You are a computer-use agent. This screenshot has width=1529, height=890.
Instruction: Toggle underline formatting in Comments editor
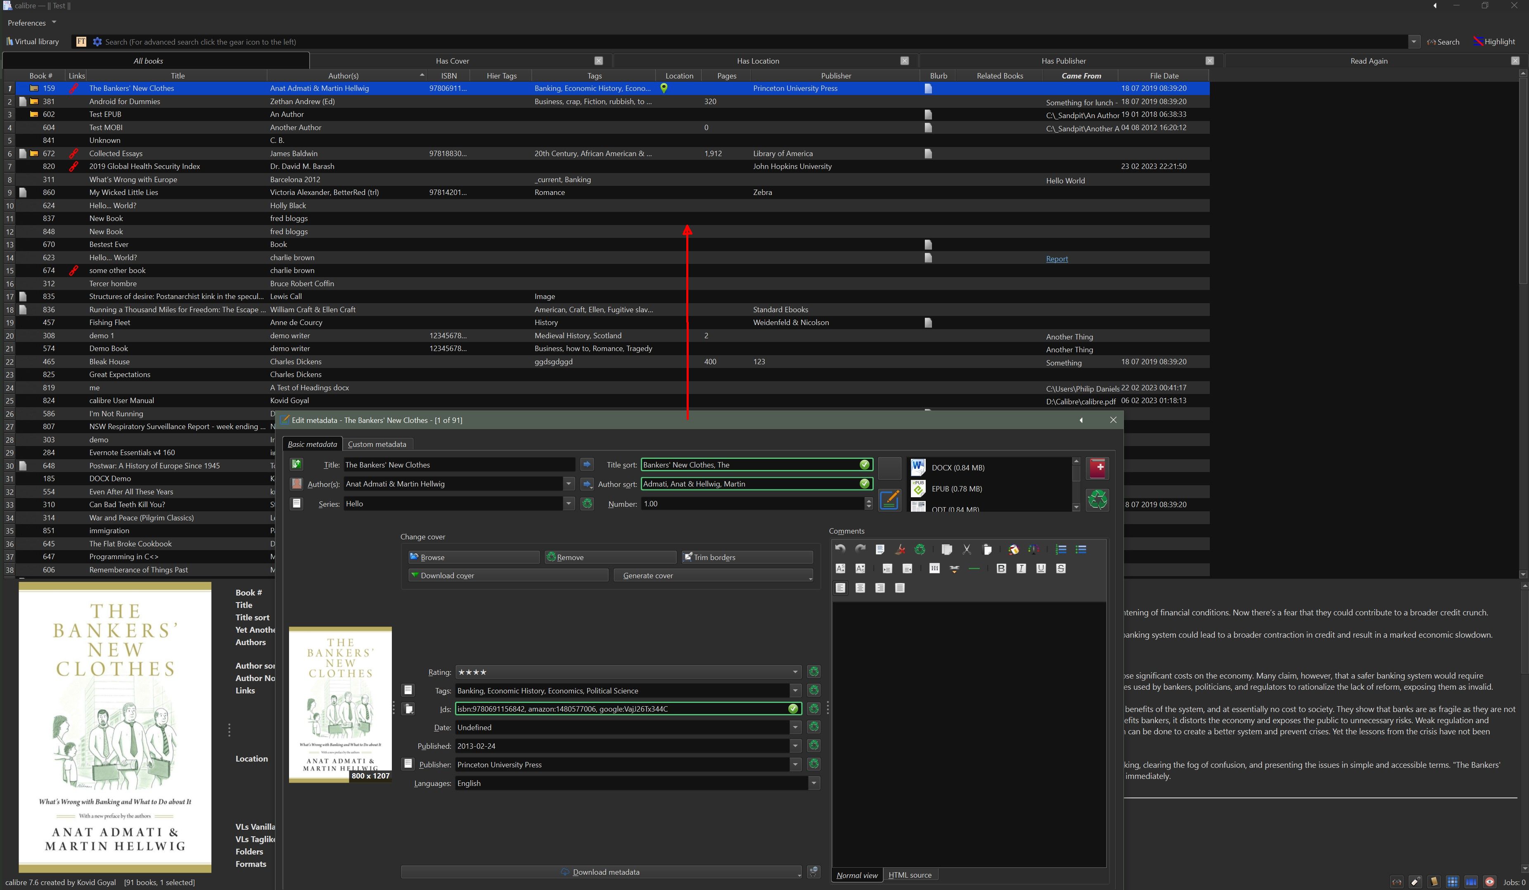pos(1041,568)
